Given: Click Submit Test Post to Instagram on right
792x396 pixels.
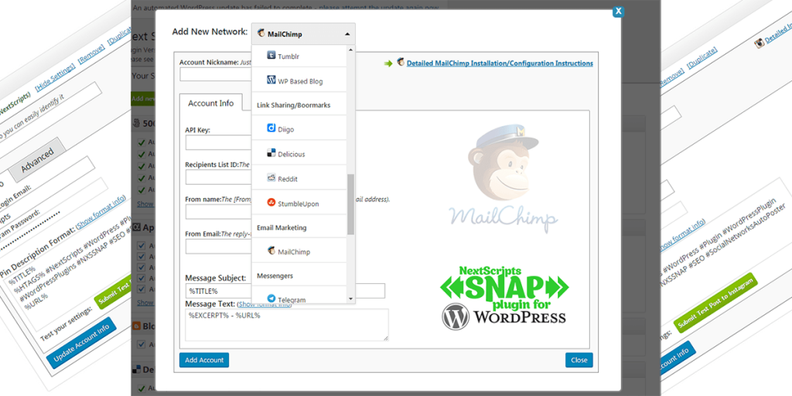Looking at the screenshot, I should tap(716, 302).
